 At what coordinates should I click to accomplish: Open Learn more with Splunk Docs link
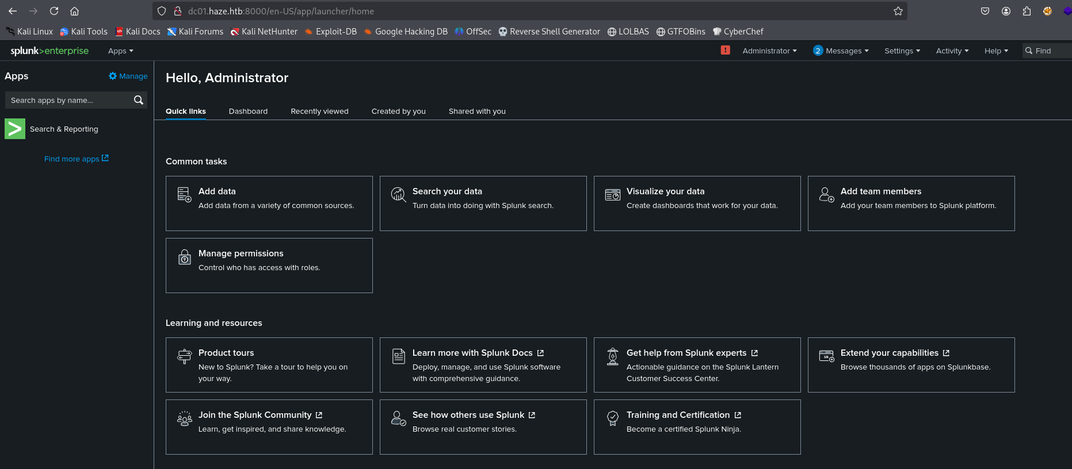click(x=472, y=353)
